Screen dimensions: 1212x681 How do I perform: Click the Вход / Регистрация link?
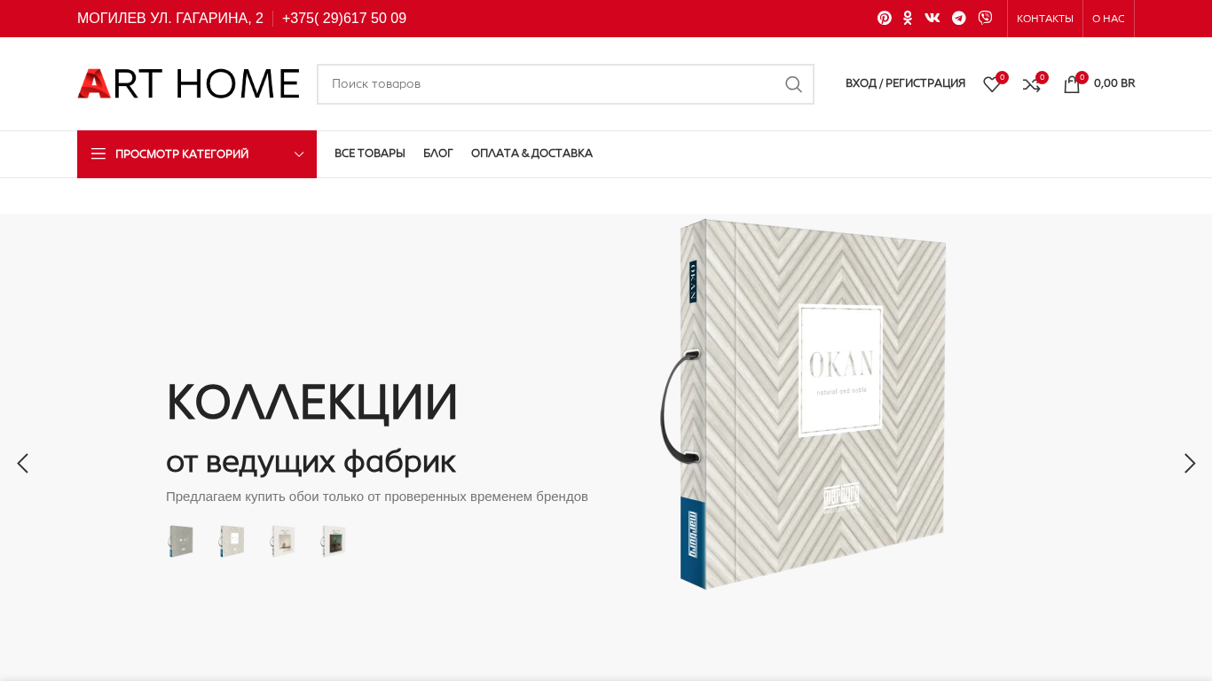tap(905, 83)
